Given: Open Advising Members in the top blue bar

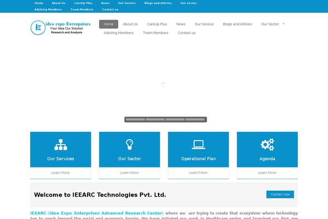Looking at the screenshot, I should 48,9.
